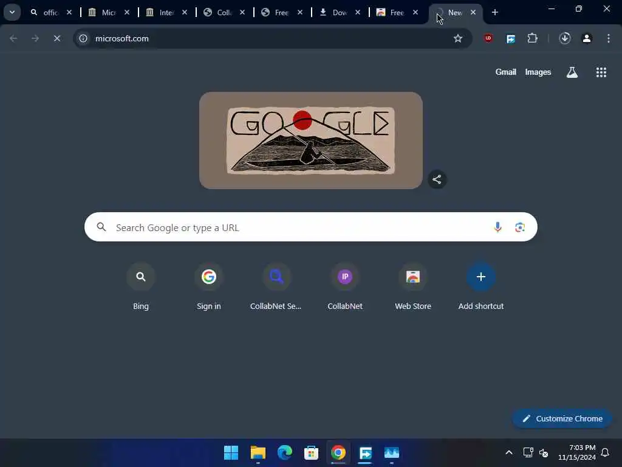This screenshot has width=622, height=467.
Task: Open the CollabNet shortcut
Action: (345, 287)
